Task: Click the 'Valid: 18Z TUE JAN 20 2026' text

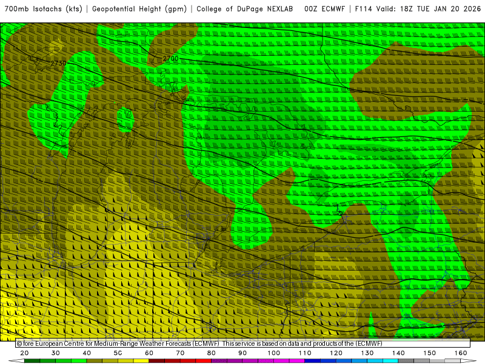Action: pos(429,9)
